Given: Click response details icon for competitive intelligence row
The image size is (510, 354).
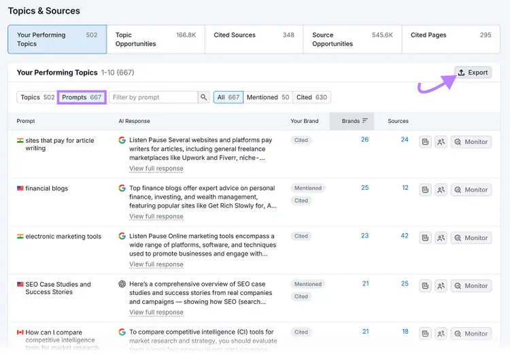Looking at the screenshot, I should (x=425, y=334).
